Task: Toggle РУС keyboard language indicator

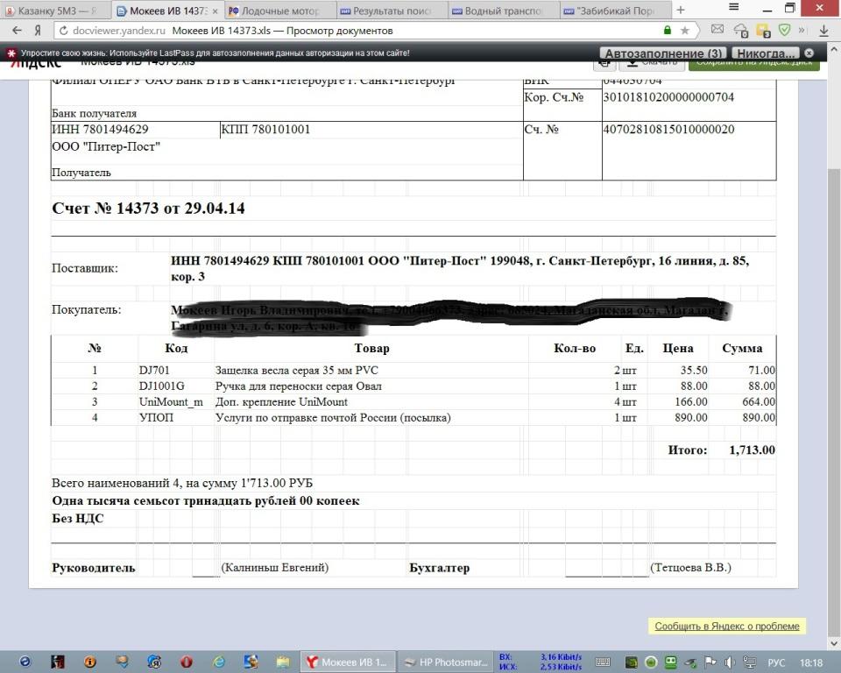Action: click(776, 662)
